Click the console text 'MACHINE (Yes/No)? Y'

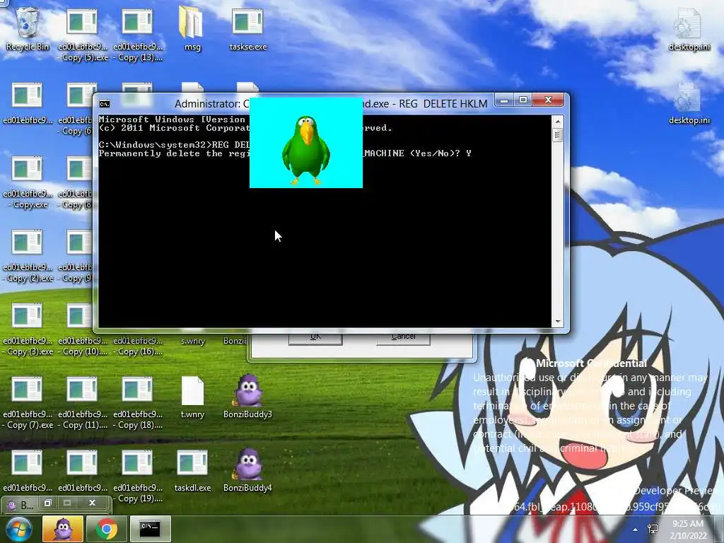(x=417, y=153)
